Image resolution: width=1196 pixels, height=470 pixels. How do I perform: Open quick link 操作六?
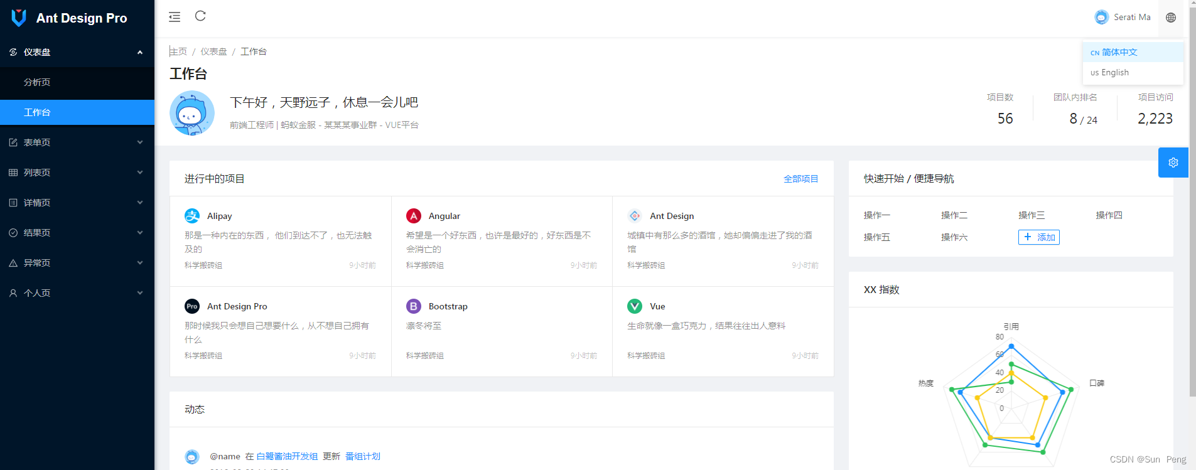click(954, 237)
